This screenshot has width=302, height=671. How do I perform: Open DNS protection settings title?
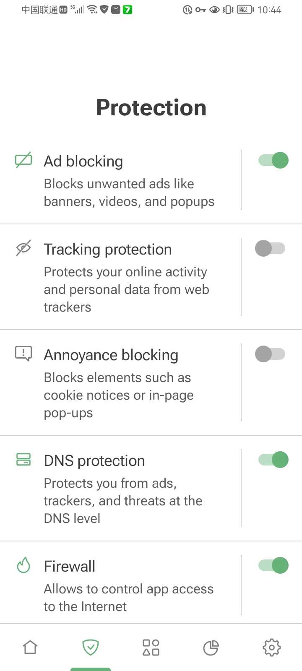[94, 461]
